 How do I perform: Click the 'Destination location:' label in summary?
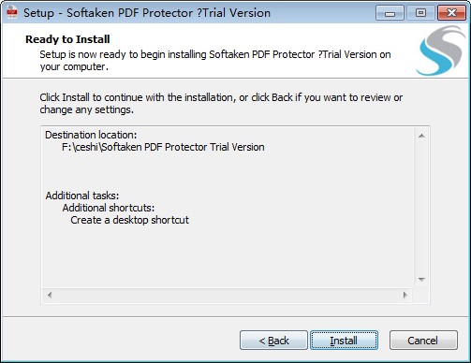91,135
